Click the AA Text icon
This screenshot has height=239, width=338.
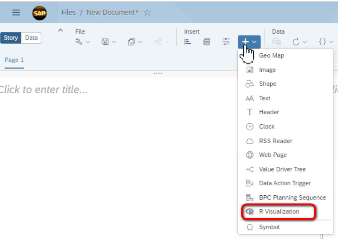point(250,98)
